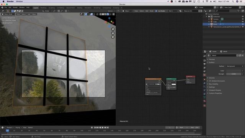The image size is (245, 138).
Task: Click the macOS Spotlight search icon
Action: pyautogui.click(x=233, y=2)
